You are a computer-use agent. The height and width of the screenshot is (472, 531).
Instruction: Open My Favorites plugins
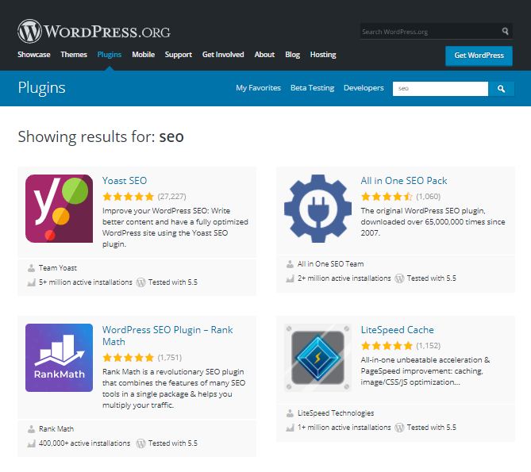coord(259,88)
